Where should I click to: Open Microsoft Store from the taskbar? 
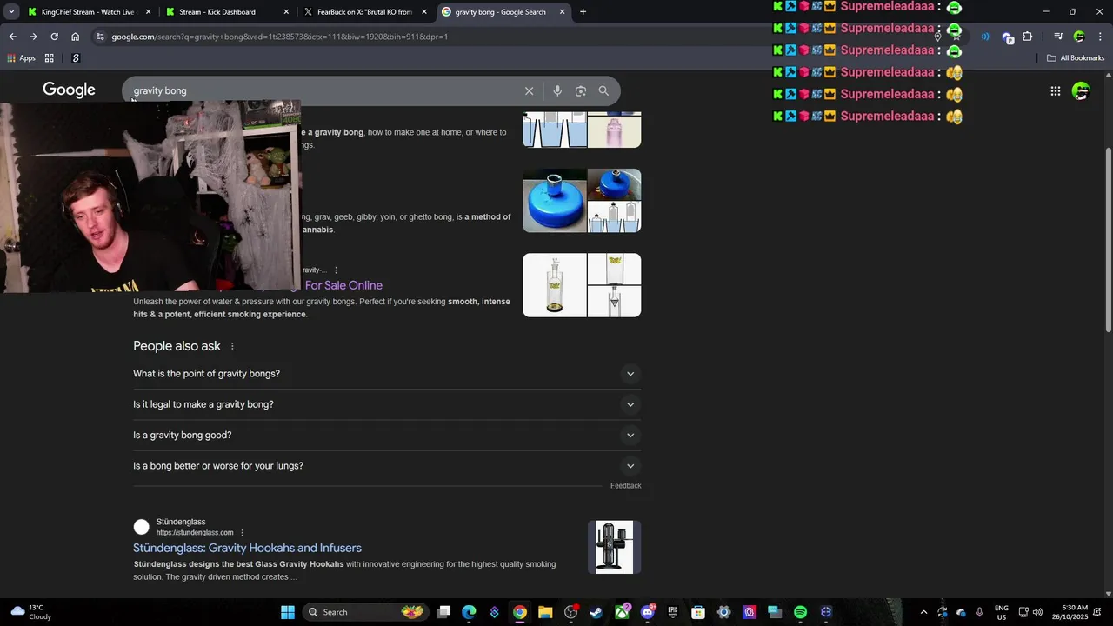[697, 612]
